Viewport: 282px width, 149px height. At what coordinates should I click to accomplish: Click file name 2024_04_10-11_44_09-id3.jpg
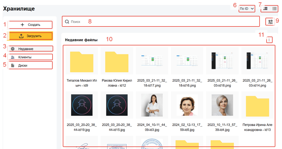pos(152,127)
